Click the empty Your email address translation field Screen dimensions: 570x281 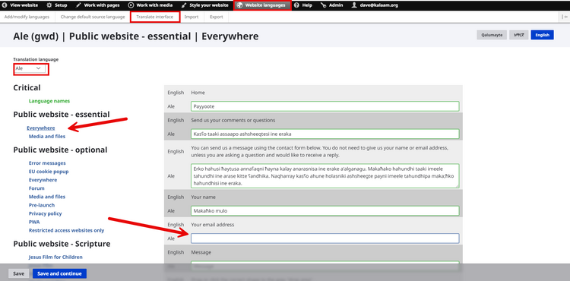pyautogui.click(x=325, y=238)
